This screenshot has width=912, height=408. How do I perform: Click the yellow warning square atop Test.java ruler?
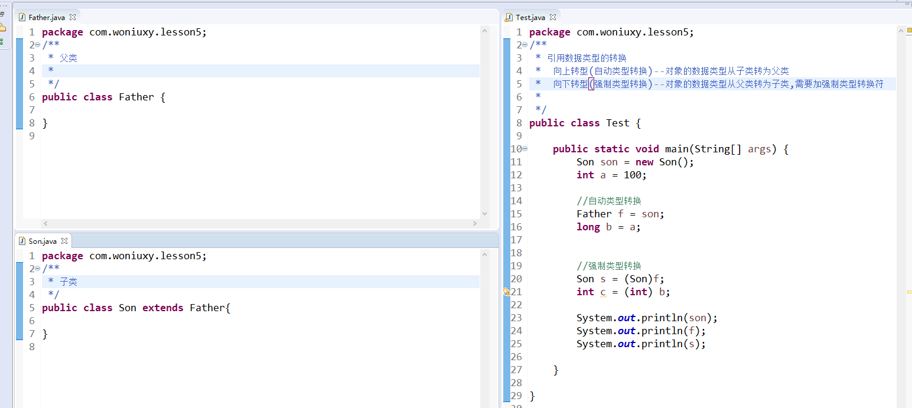pyautogui.click(x=909, y=30)
